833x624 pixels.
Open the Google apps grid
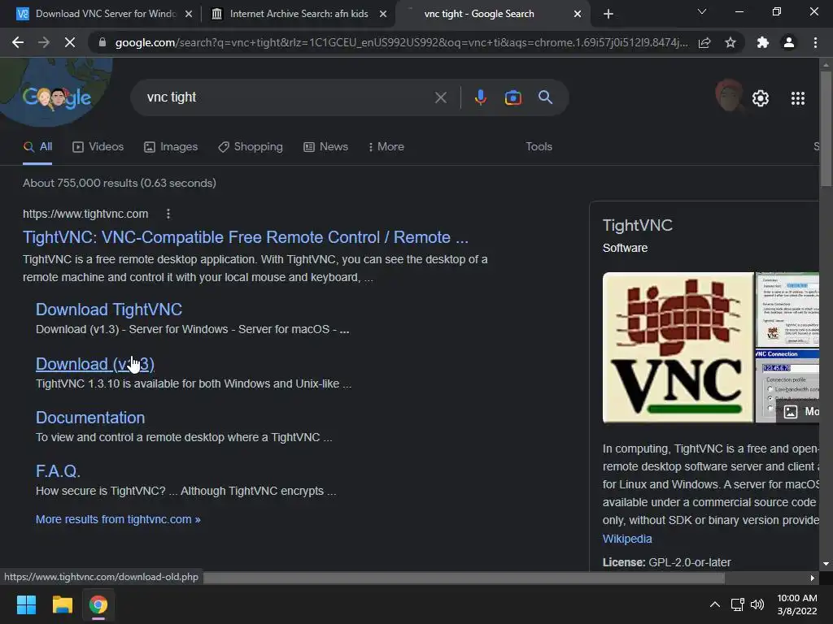[x=797, y=98]
